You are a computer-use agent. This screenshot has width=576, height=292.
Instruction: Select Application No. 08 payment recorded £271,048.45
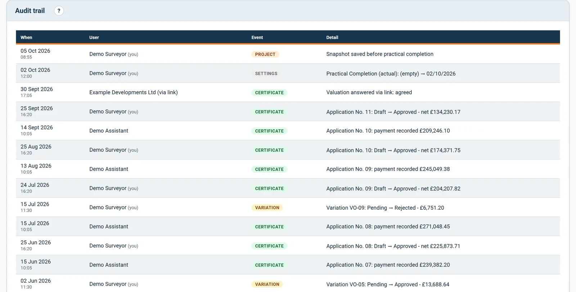pyautogui.click(x=388, y=227)
